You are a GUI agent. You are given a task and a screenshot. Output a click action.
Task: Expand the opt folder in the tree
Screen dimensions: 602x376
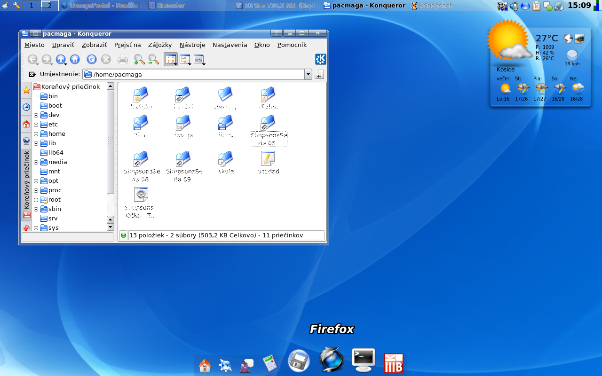[x=36, y=181]
